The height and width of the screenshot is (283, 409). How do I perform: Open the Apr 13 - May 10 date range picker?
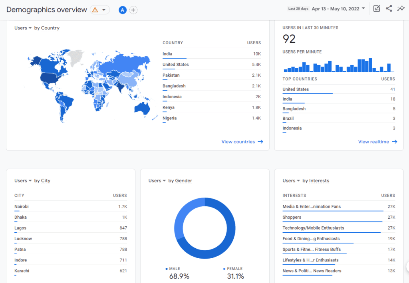pos(338,9)
